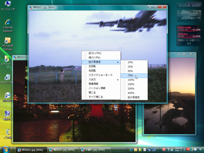
Task: Click the KSISU1000 stock entry
Action: point(189,29)
